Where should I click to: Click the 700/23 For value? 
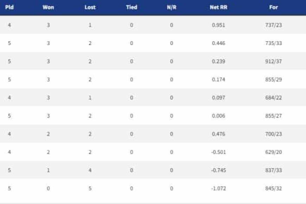[273, 134]
